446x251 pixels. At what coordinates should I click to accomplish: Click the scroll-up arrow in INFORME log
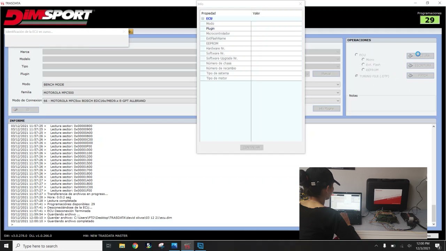click(434, 126)
